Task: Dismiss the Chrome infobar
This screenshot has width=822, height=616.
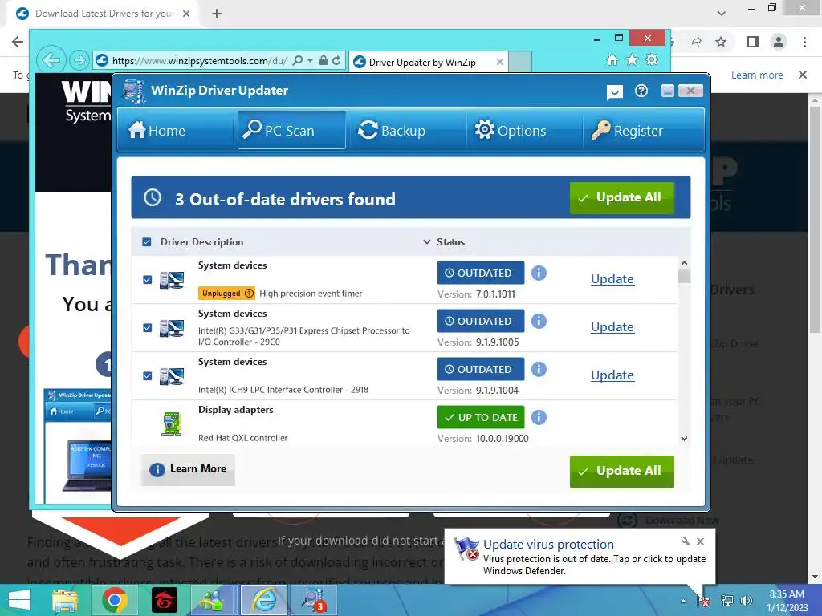Action: pos(802,75)
